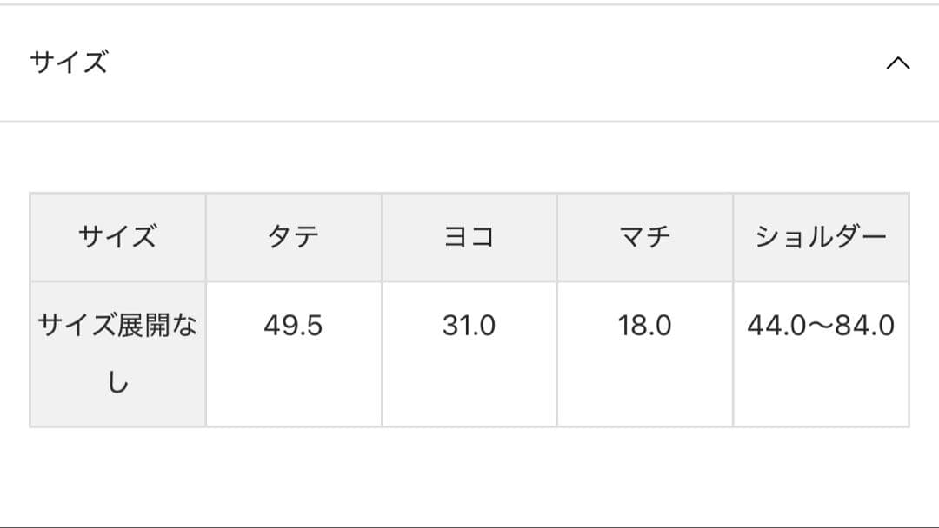Select the ショルダー column header
939x528 pixels.
pyautogui.click(x=821, y=236)
